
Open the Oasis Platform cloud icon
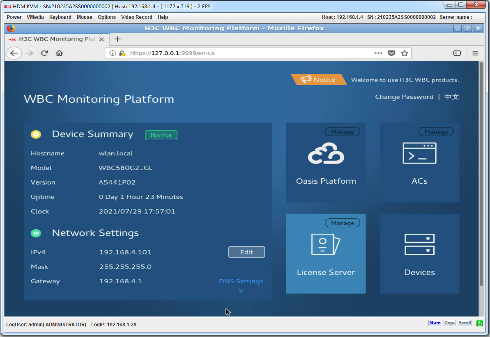tap(326, 153)
